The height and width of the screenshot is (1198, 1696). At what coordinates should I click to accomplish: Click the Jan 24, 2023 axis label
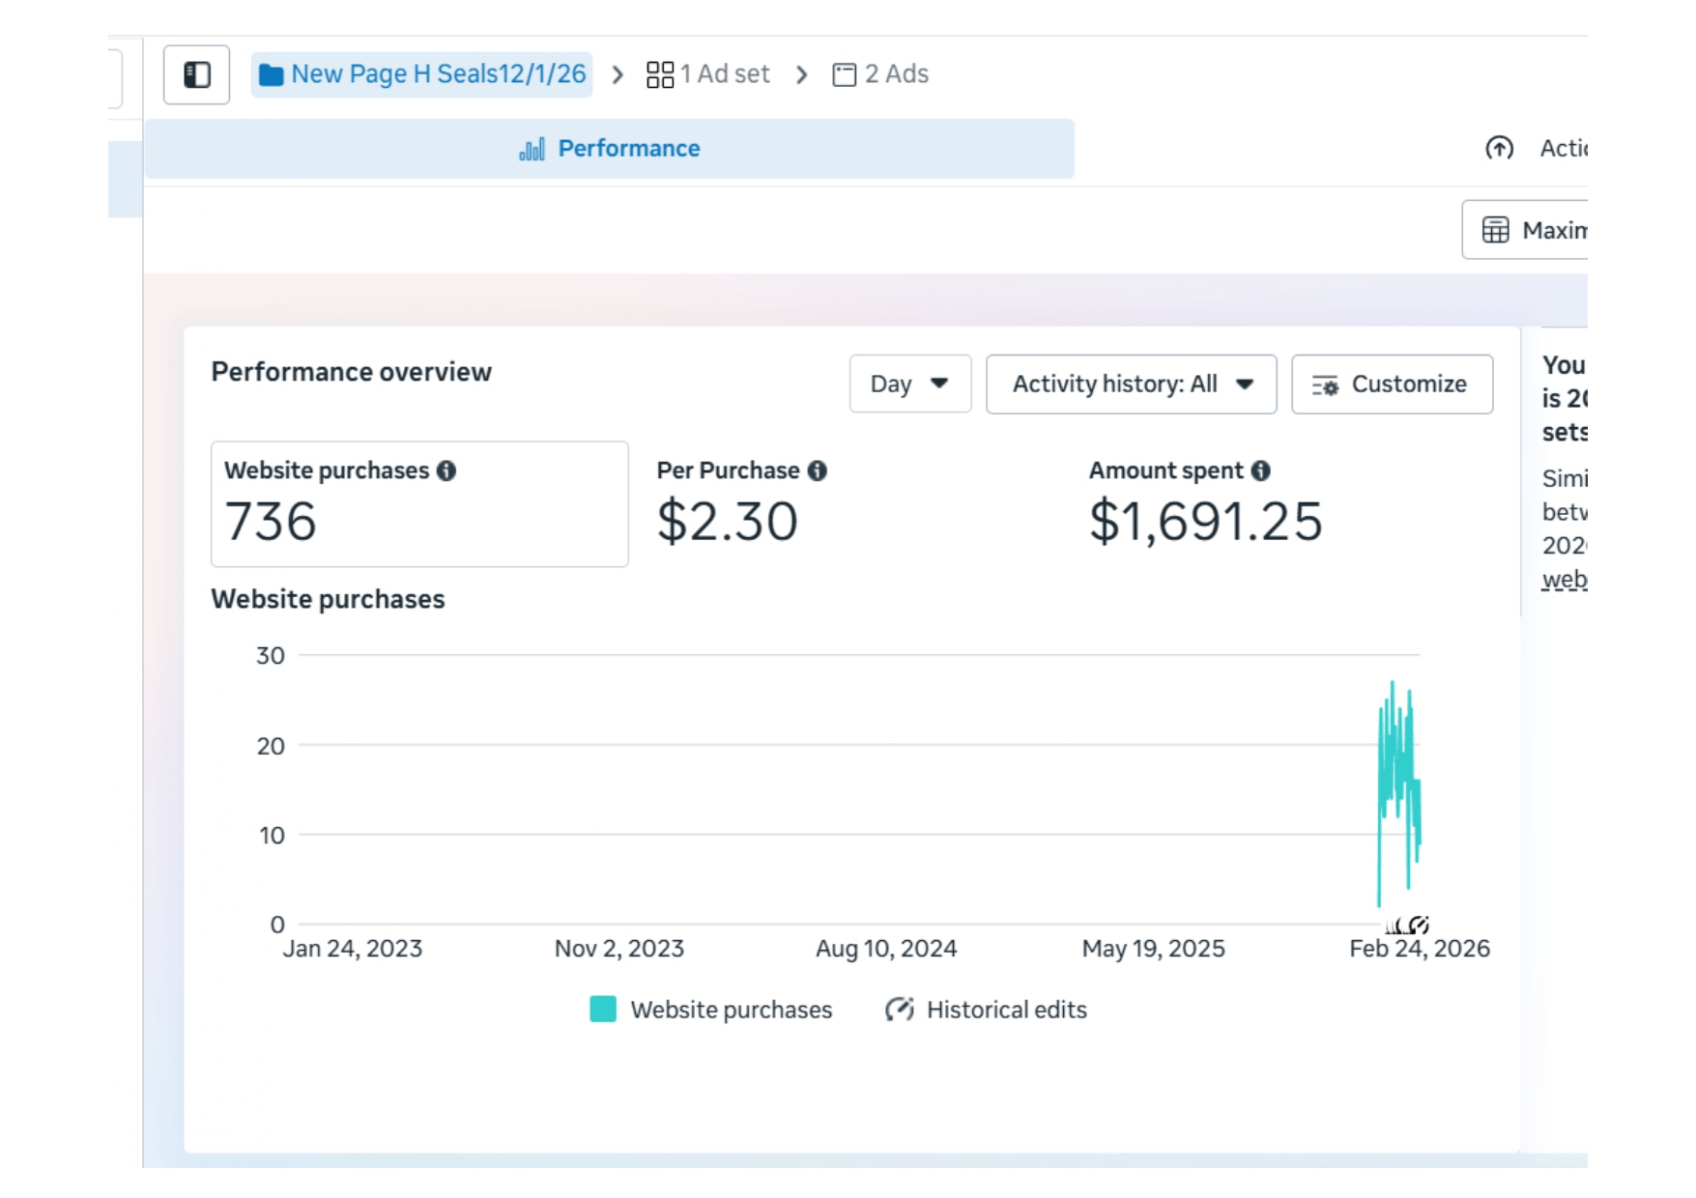(x=353, y=949)
